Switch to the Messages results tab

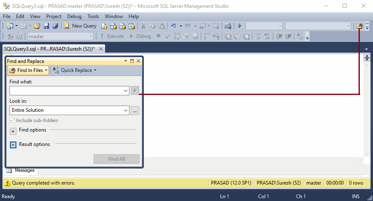[21, 171]
